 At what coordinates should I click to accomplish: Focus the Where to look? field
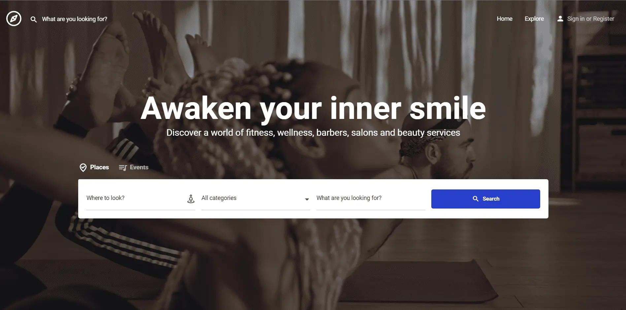pos(136,198)
